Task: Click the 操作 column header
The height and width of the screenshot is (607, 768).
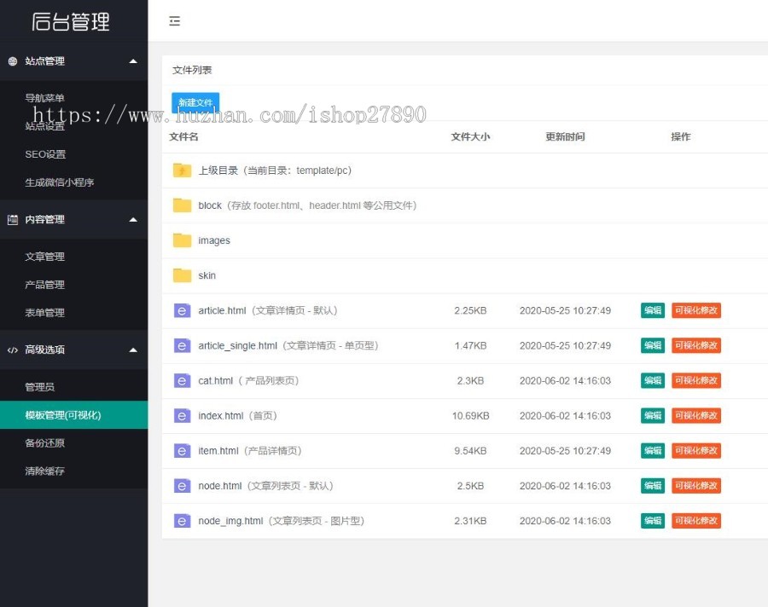Action: [680, 137]
